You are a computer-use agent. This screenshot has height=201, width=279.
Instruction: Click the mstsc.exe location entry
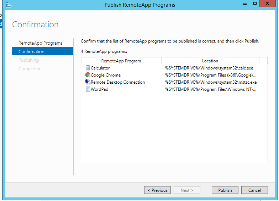pyautogui.click(x=211, y=82)
